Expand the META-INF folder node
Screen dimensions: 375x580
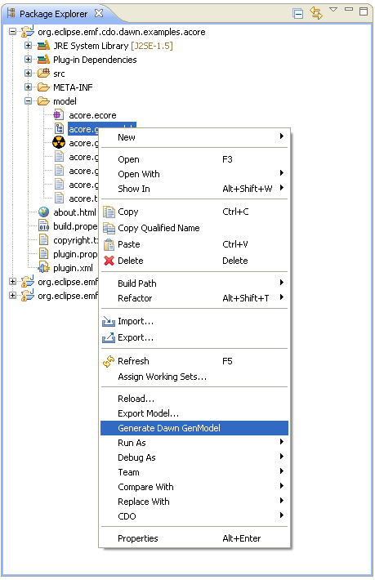tap(28, 87)
